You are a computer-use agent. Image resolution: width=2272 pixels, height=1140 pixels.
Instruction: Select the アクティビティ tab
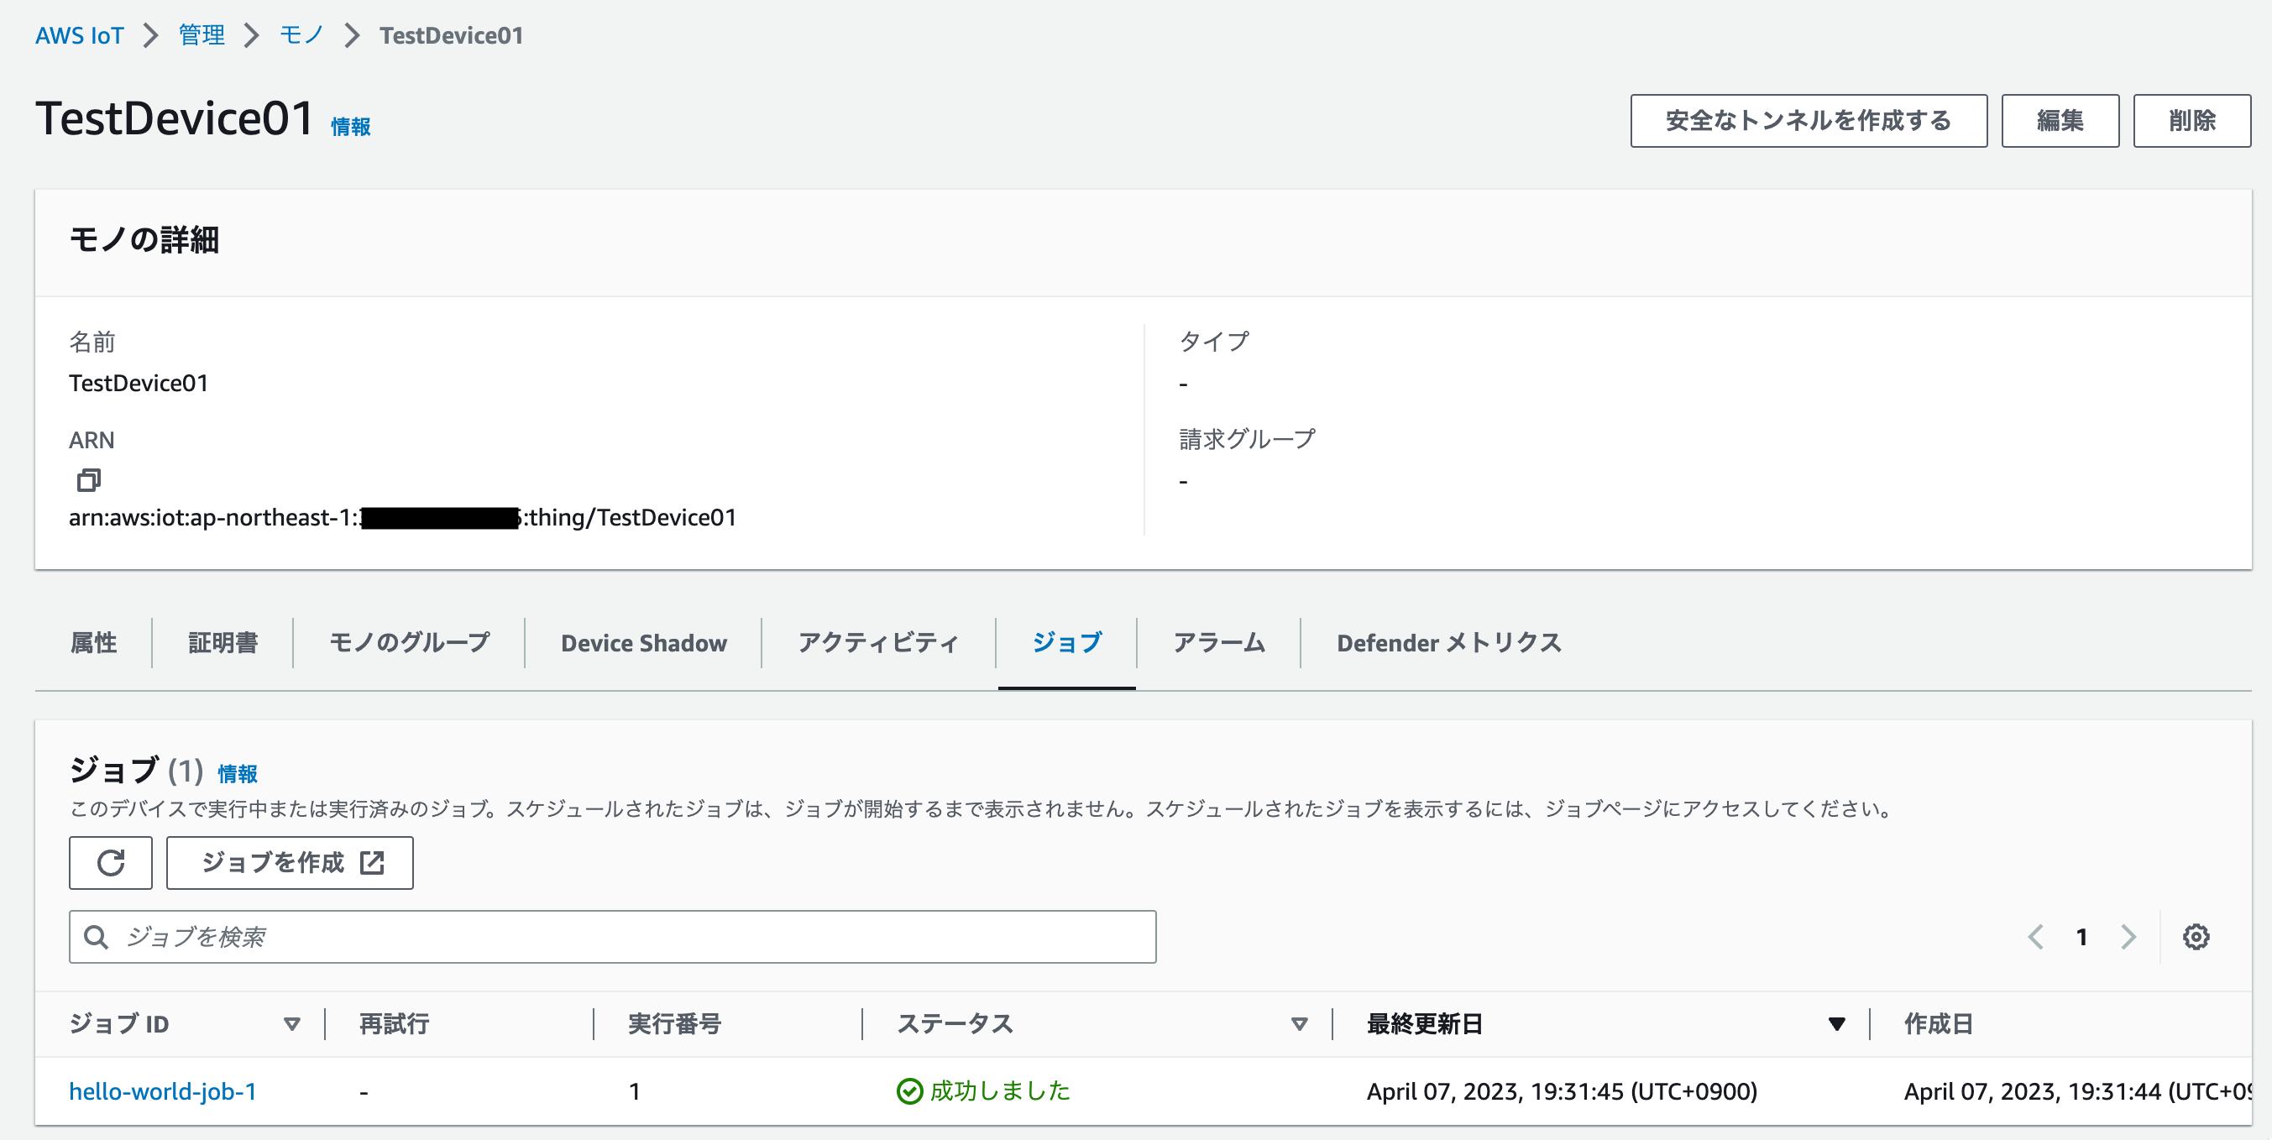click(877, 643)
